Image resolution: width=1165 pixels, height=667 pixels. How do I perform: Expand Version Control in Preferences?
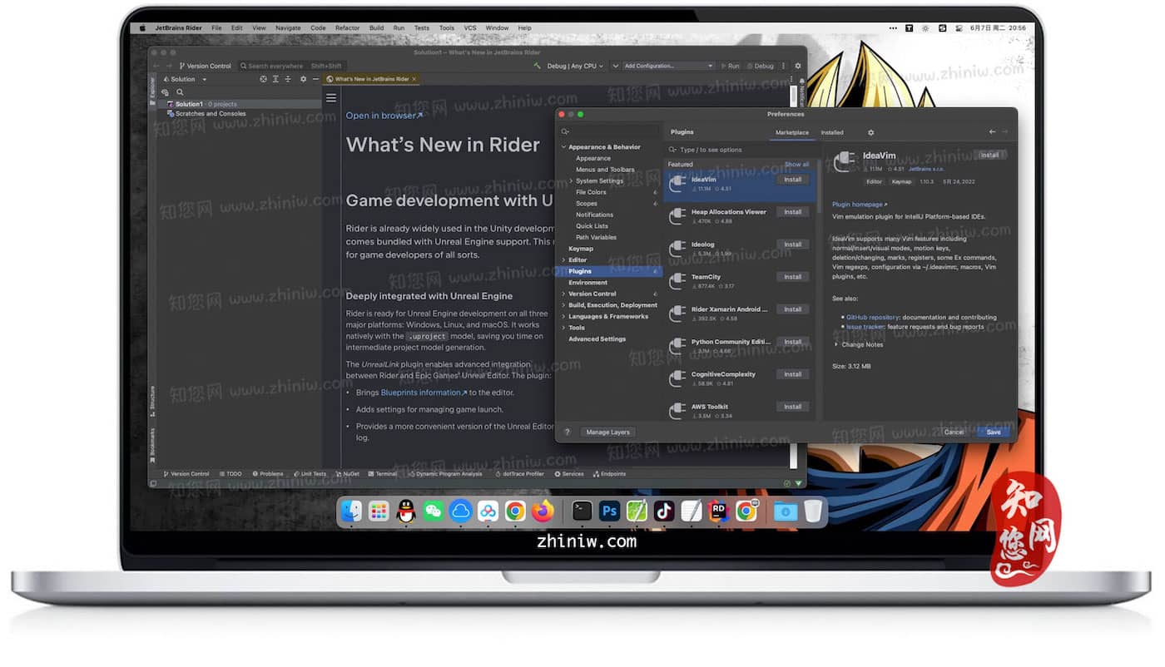(563, 294)
